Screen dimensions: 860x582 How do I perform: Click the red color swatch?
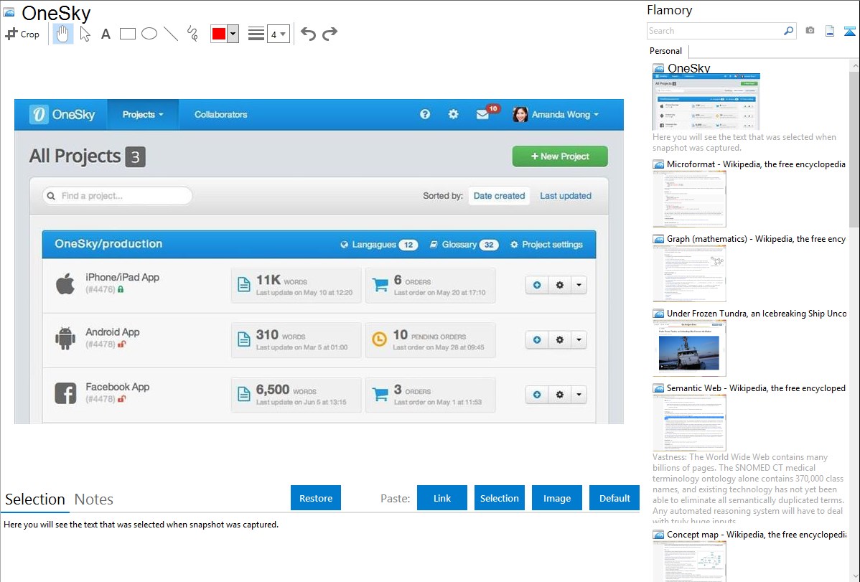pos(219,34)
